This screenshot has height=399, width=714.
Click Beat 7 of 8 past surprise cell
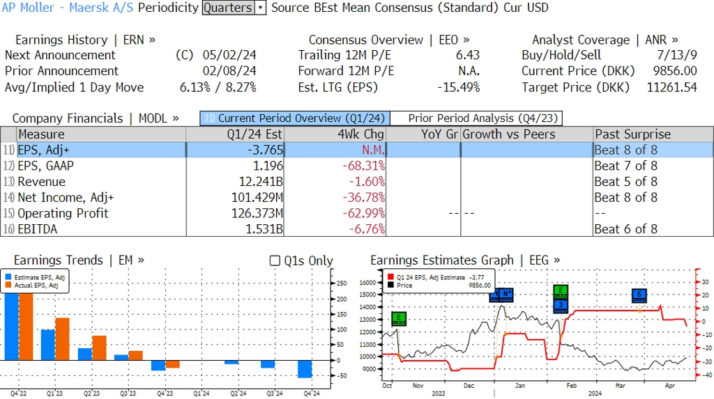[x=626, y=166]
